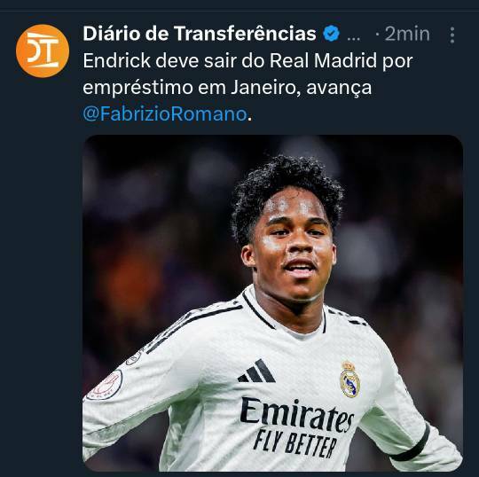This screenshot has height=477, width=479.
Task: Click the Real Madrid crest on jersey
Action: (349, 379)
